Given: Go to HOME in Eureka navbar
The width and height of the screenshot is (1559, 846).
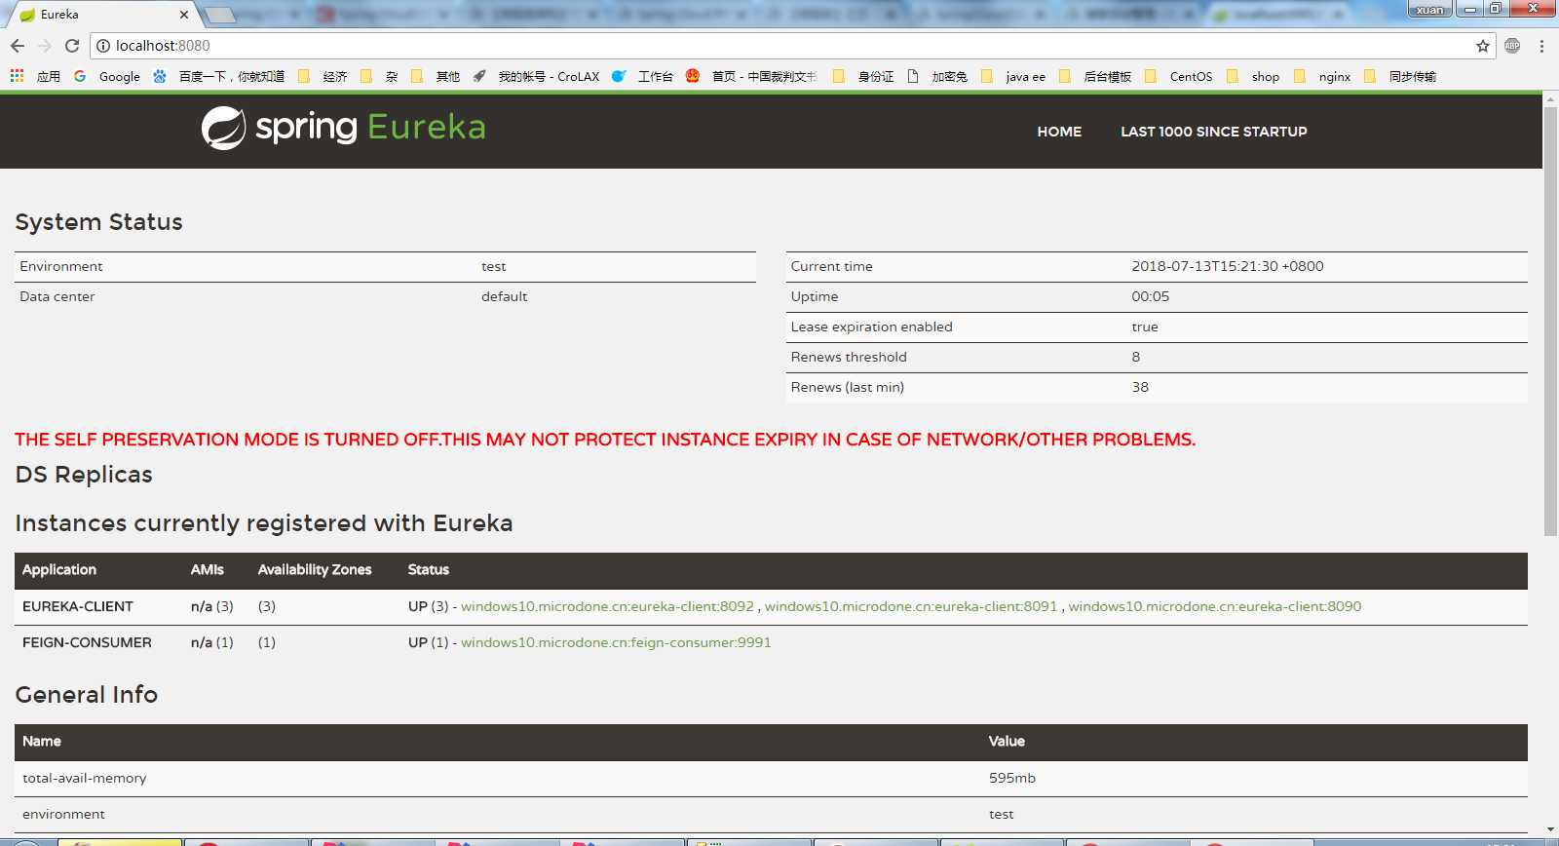Looking at the screenshot, I should (1059, 132).
